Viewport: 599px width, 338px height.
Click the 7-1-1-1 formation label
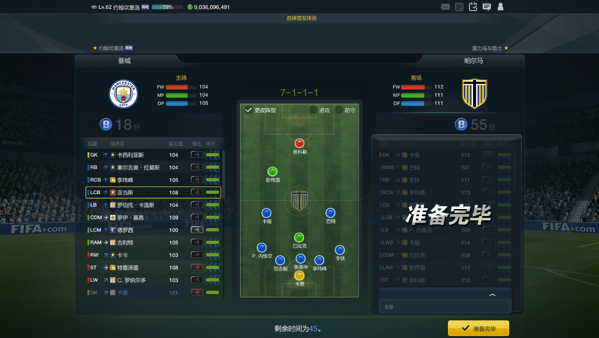299,93
